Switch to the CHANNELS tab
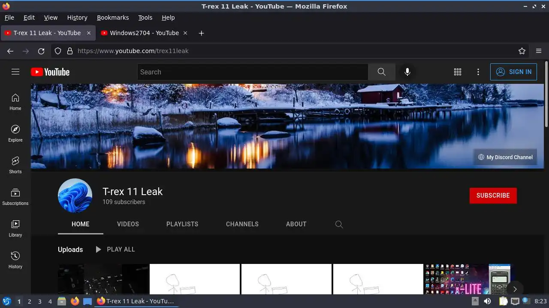The width and height of the screenshot is (549, 308). pos(242,224)
